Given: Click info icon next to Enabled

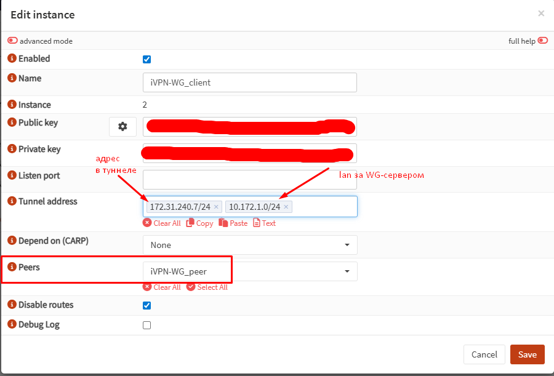Looking at the screenshot, I should coord(12,58).
